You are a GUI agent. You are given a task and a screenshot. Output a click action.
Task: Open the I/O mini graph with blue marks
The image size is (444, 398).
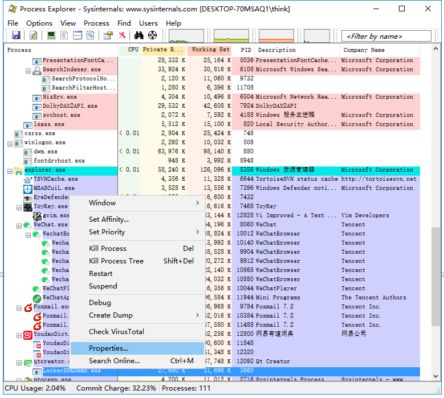pos(316,36)
